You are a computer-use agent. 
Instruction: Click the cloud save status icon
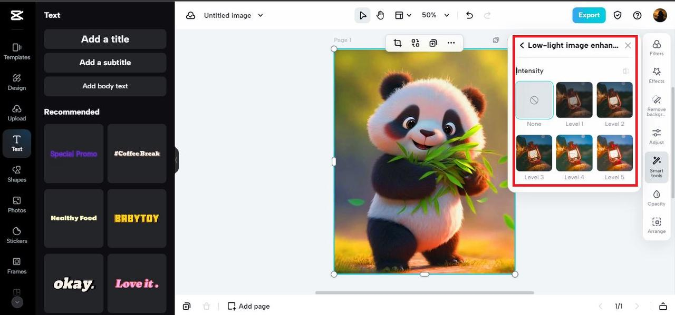[x=191, y=15]
